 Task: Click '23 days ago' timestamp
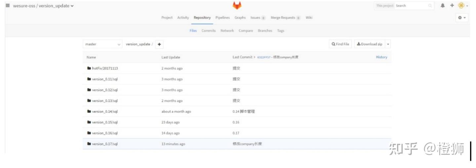(x=171, y=122)
